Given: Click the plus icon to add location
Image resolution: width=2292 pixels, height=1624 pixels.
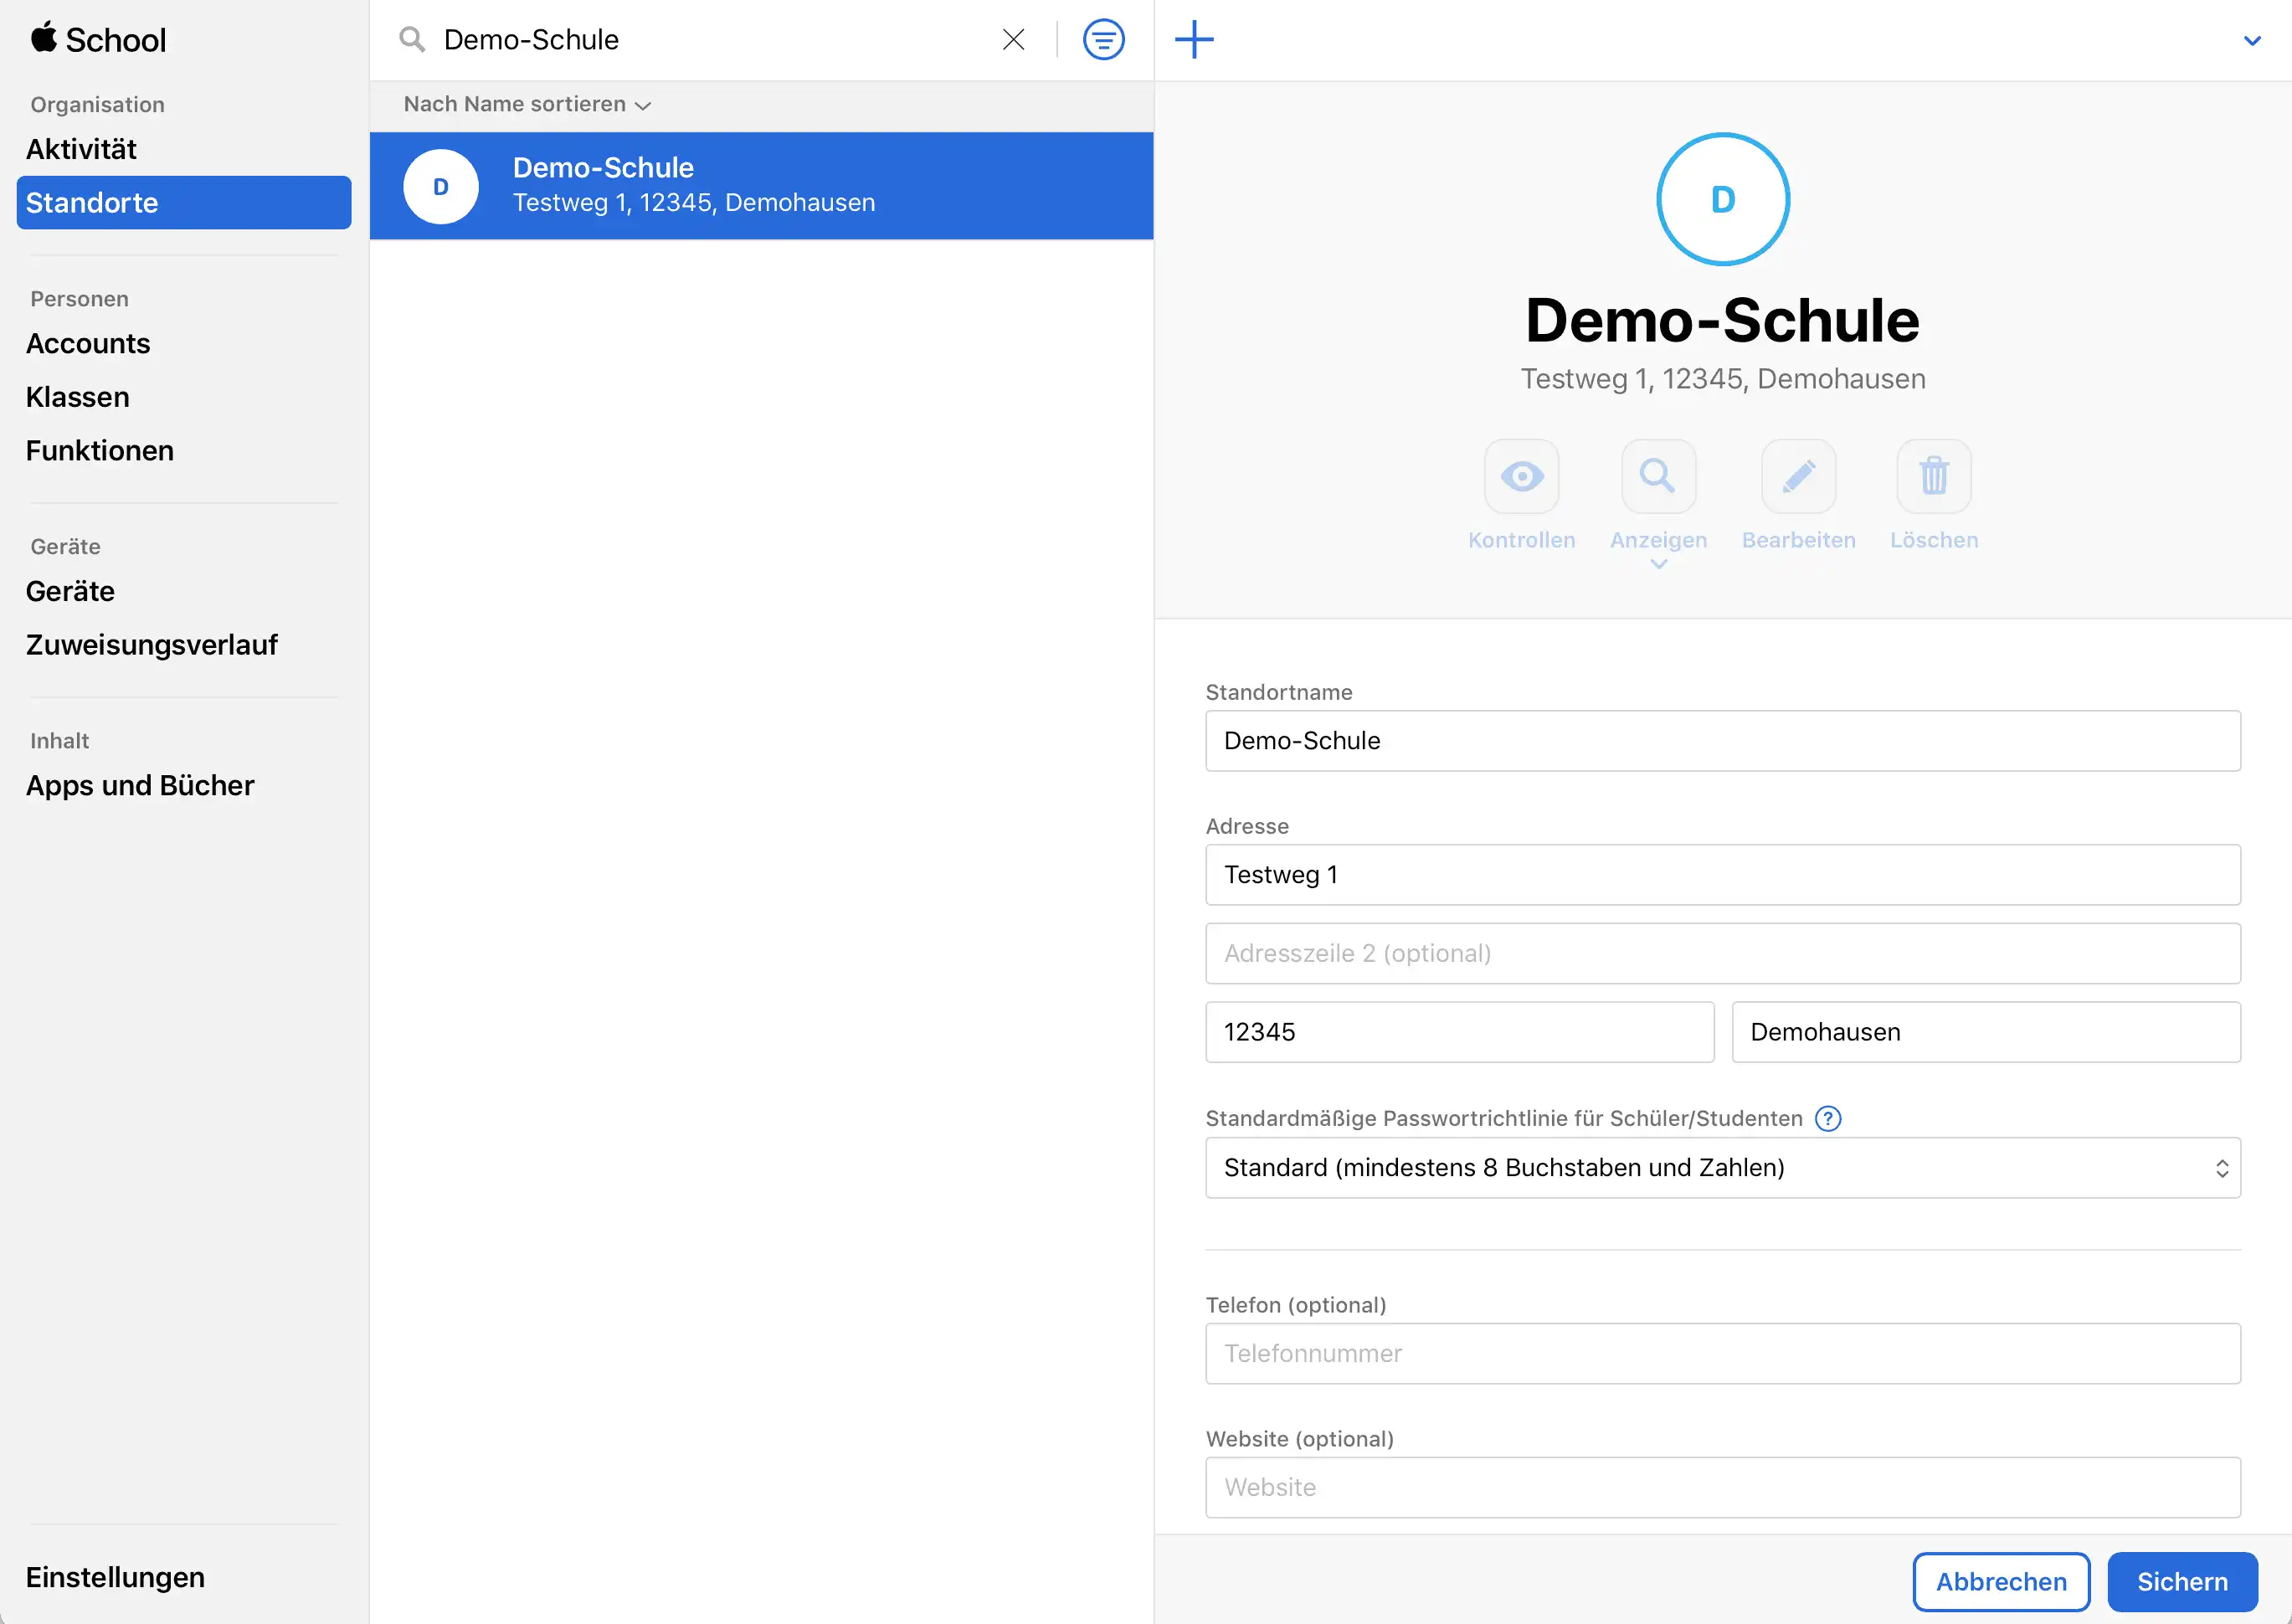Looking at the screenshot, I should click(1194, 40).
